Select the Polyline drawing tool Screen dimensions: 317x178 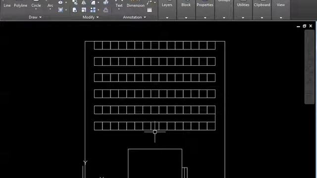pos(20,5)
